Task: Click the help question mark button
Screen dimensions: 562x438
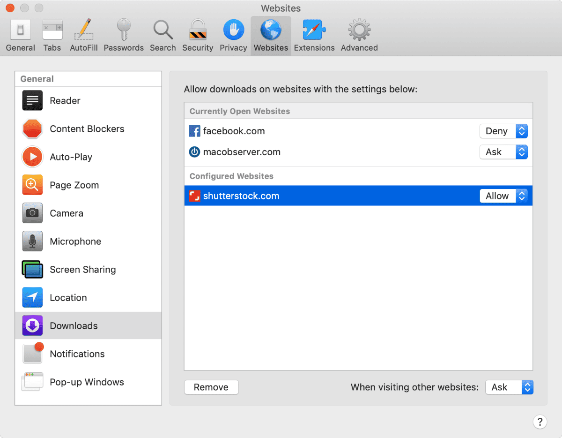Action: click(x=540, y=421)
